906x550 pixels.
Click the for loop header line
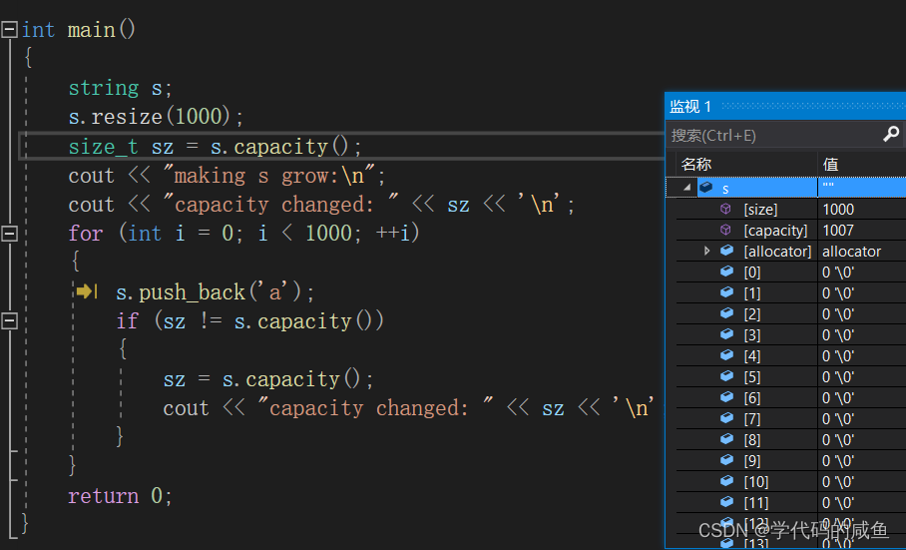(x=243, y=234)
